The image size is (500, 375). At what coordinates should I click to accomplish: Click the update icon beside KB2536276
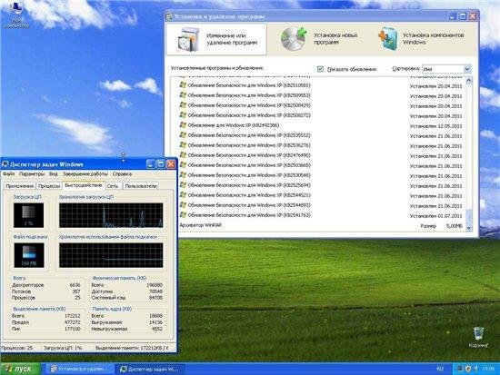pyautogui.click(x=183, y=145)
